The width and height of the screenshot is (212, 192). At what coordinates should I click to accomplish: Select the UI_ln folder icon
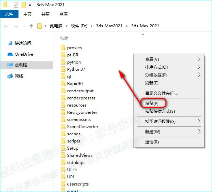coord(63,169)
